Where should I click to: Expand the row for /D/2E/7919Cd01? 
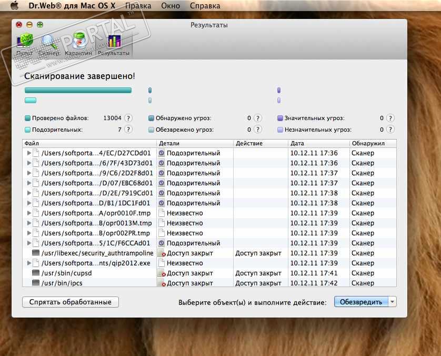click(x=29, y=193)
